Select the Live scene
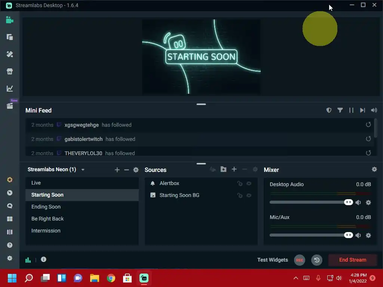383x287 pixels. coord(82,183)
